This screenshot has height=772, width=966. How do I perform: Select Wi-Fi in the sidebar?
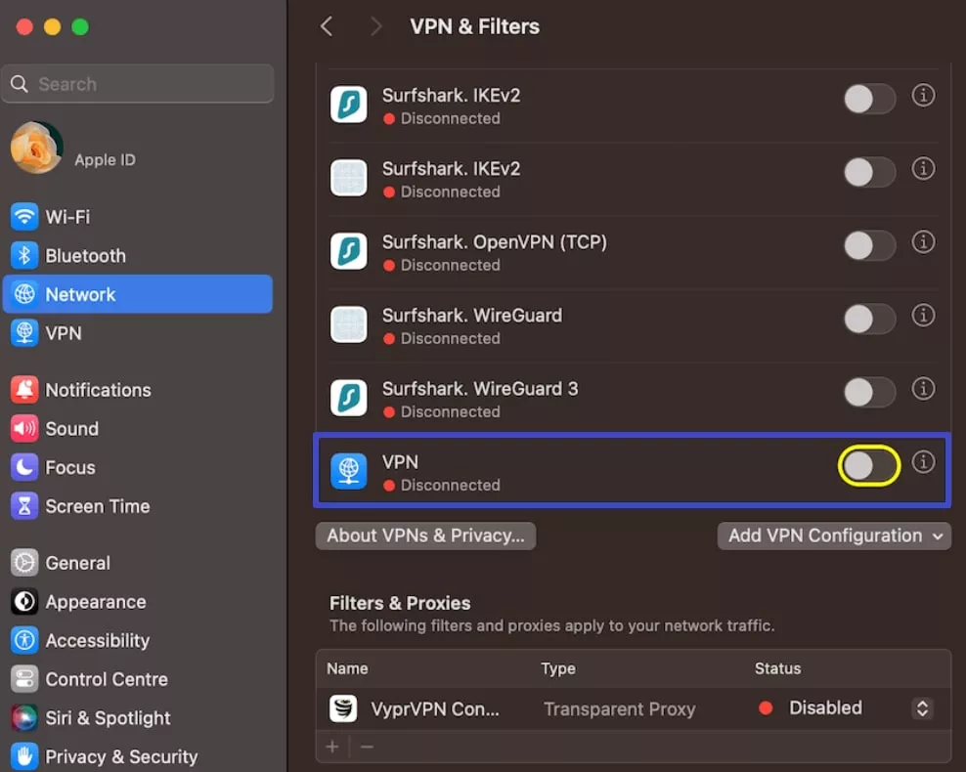tap(66, 217)
